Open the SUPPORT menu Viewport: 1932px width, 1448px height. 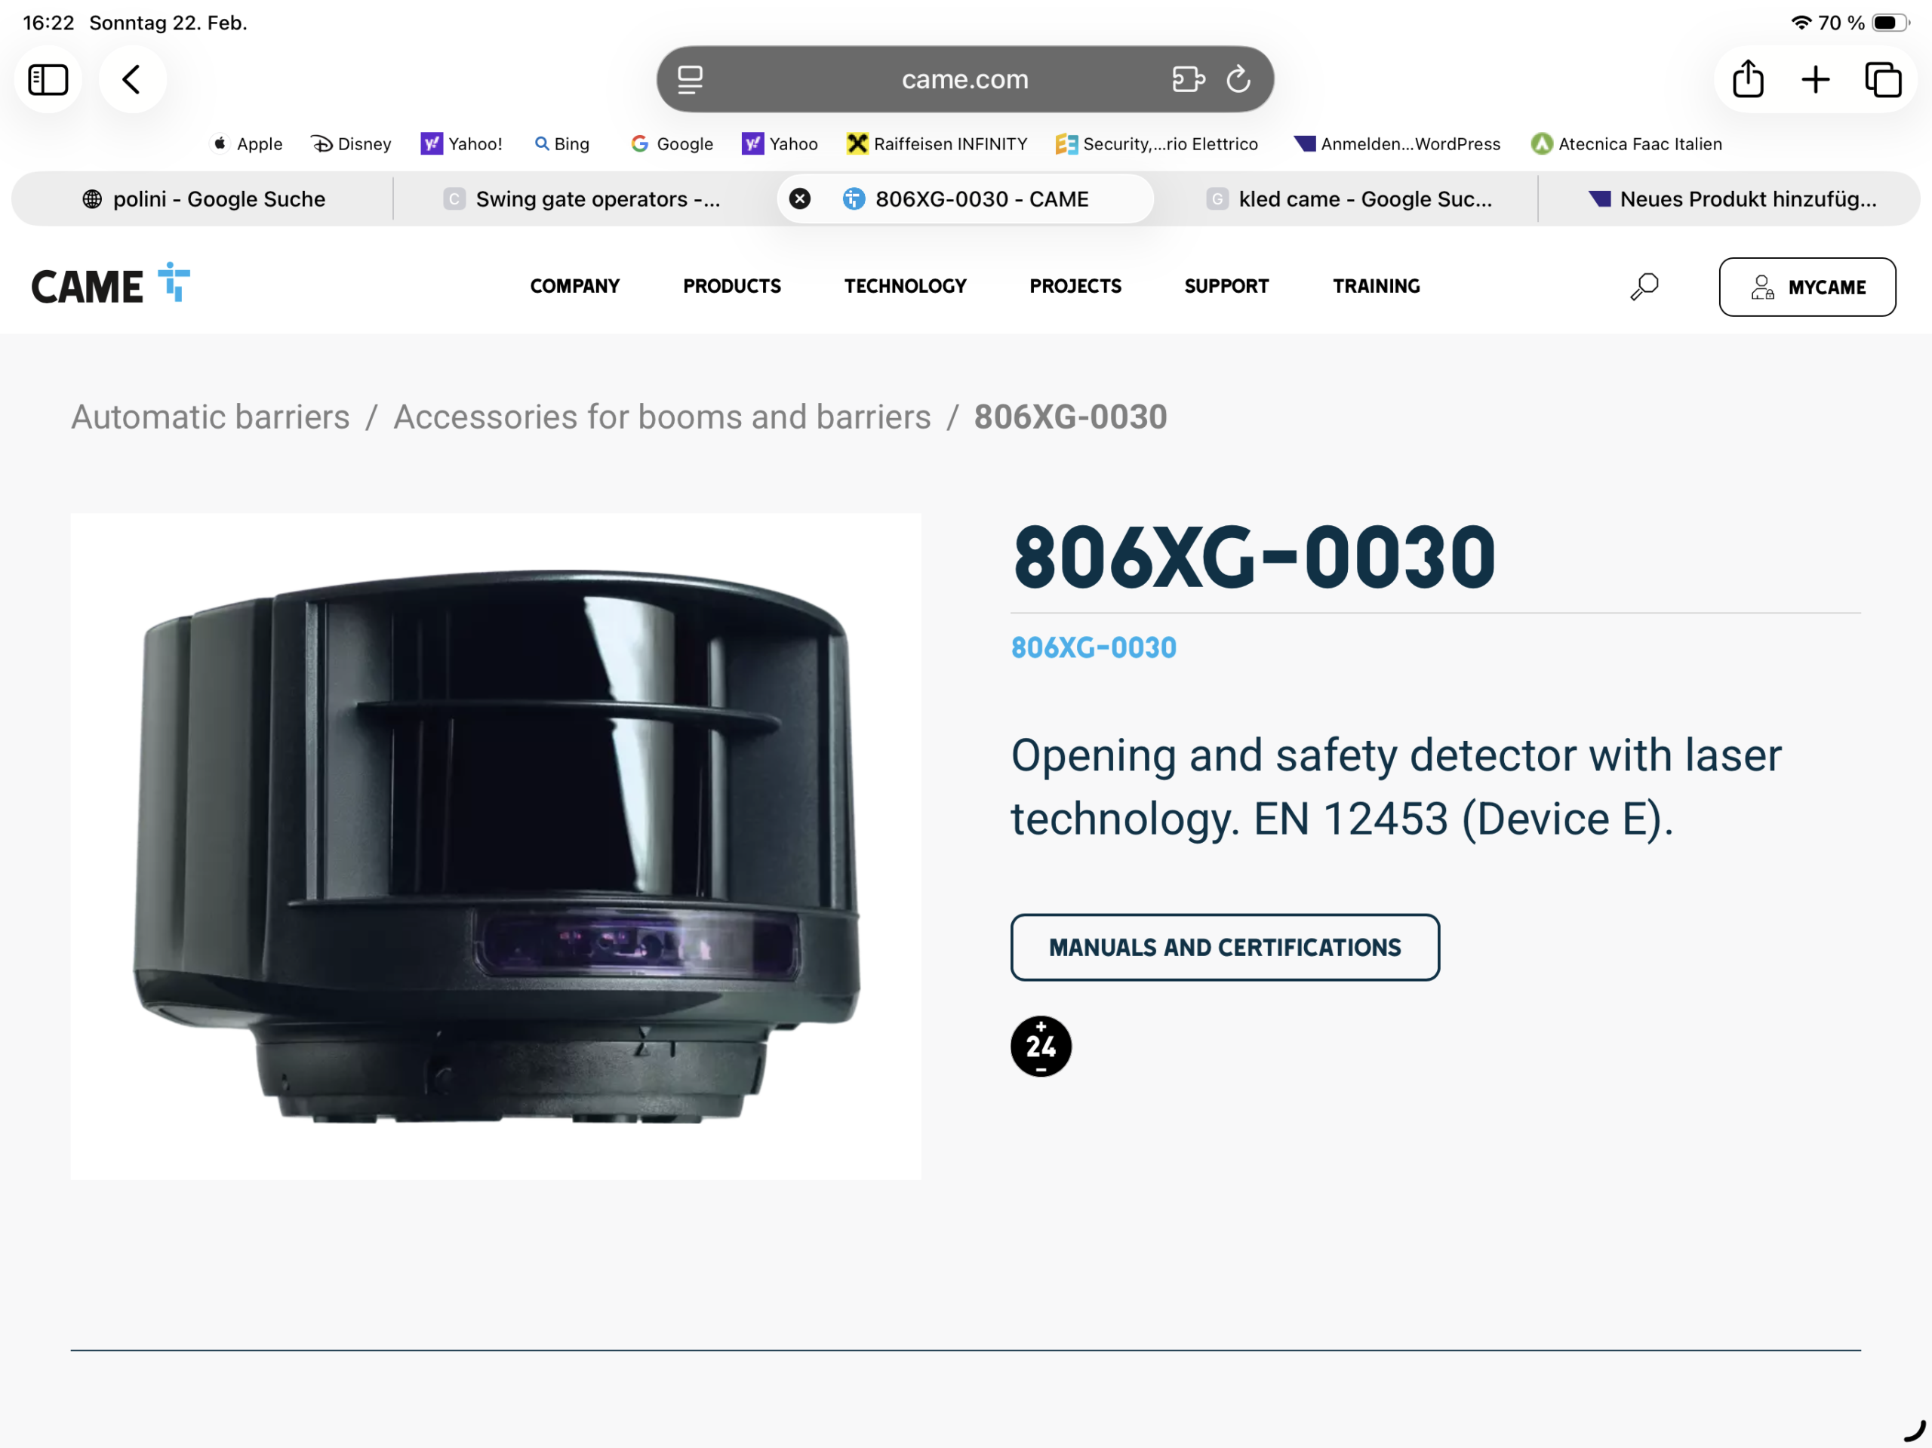(x=1226, y=287)
